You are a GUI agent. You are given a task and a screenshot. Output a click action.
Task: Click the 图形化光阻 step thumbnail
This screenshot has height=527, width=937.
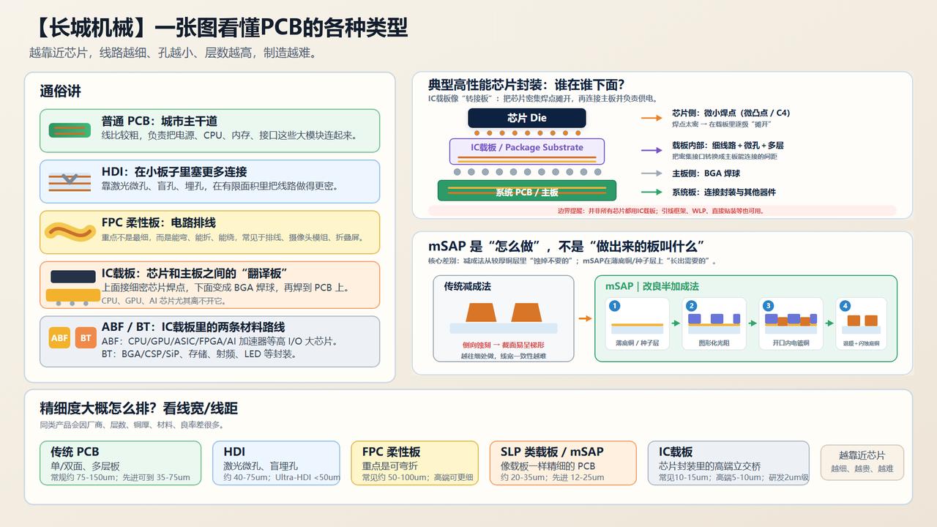pos(714,324)
